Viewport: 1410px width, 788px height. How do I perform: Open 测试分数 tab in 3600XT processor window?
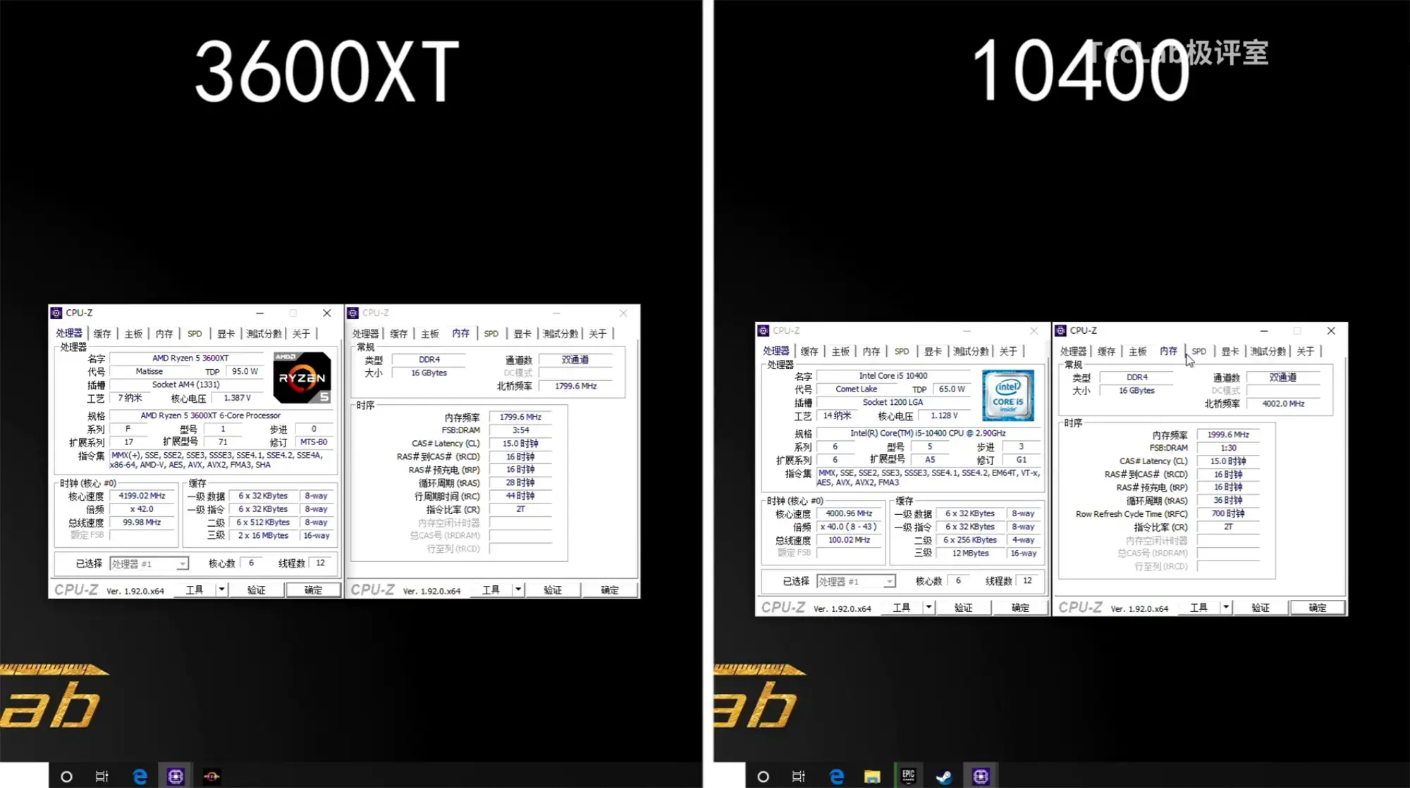point(264,334)
